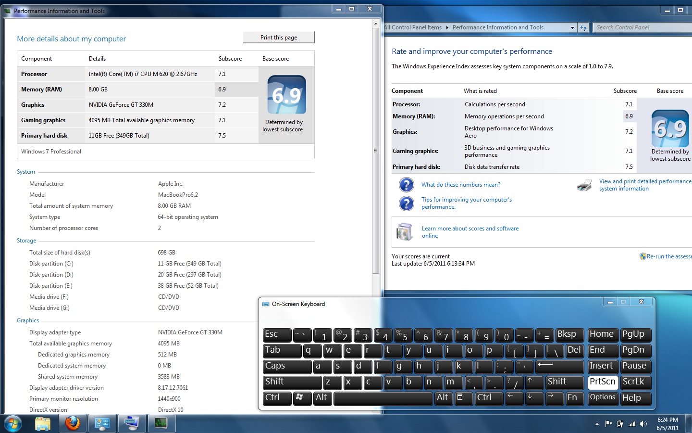The image size is (692, 433).
Task: Click the Tab key on On-Screen Keyboard
Action: [x=282, y=351]
